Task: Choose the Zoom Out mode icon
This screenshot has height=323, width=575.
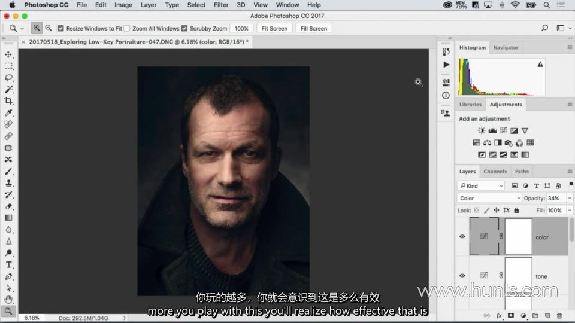Action: coord(49,28)
